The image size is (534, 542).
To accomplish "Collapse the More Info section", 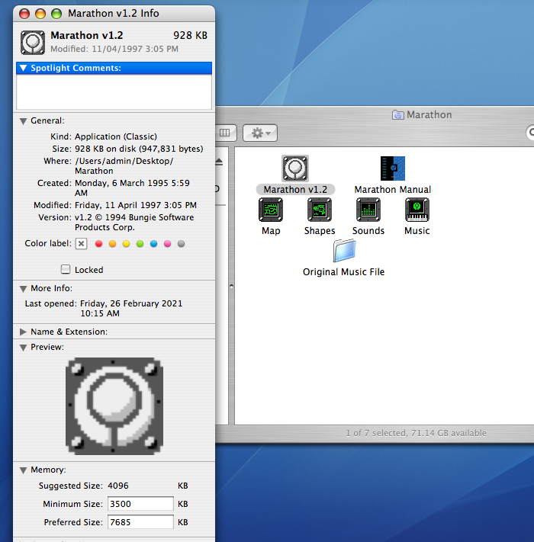I will [23, 289].
